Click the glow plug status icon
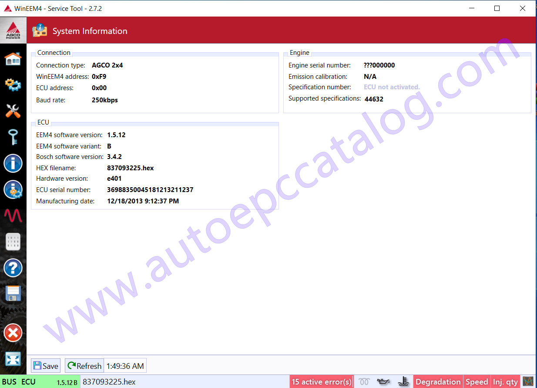 [364, 382]
